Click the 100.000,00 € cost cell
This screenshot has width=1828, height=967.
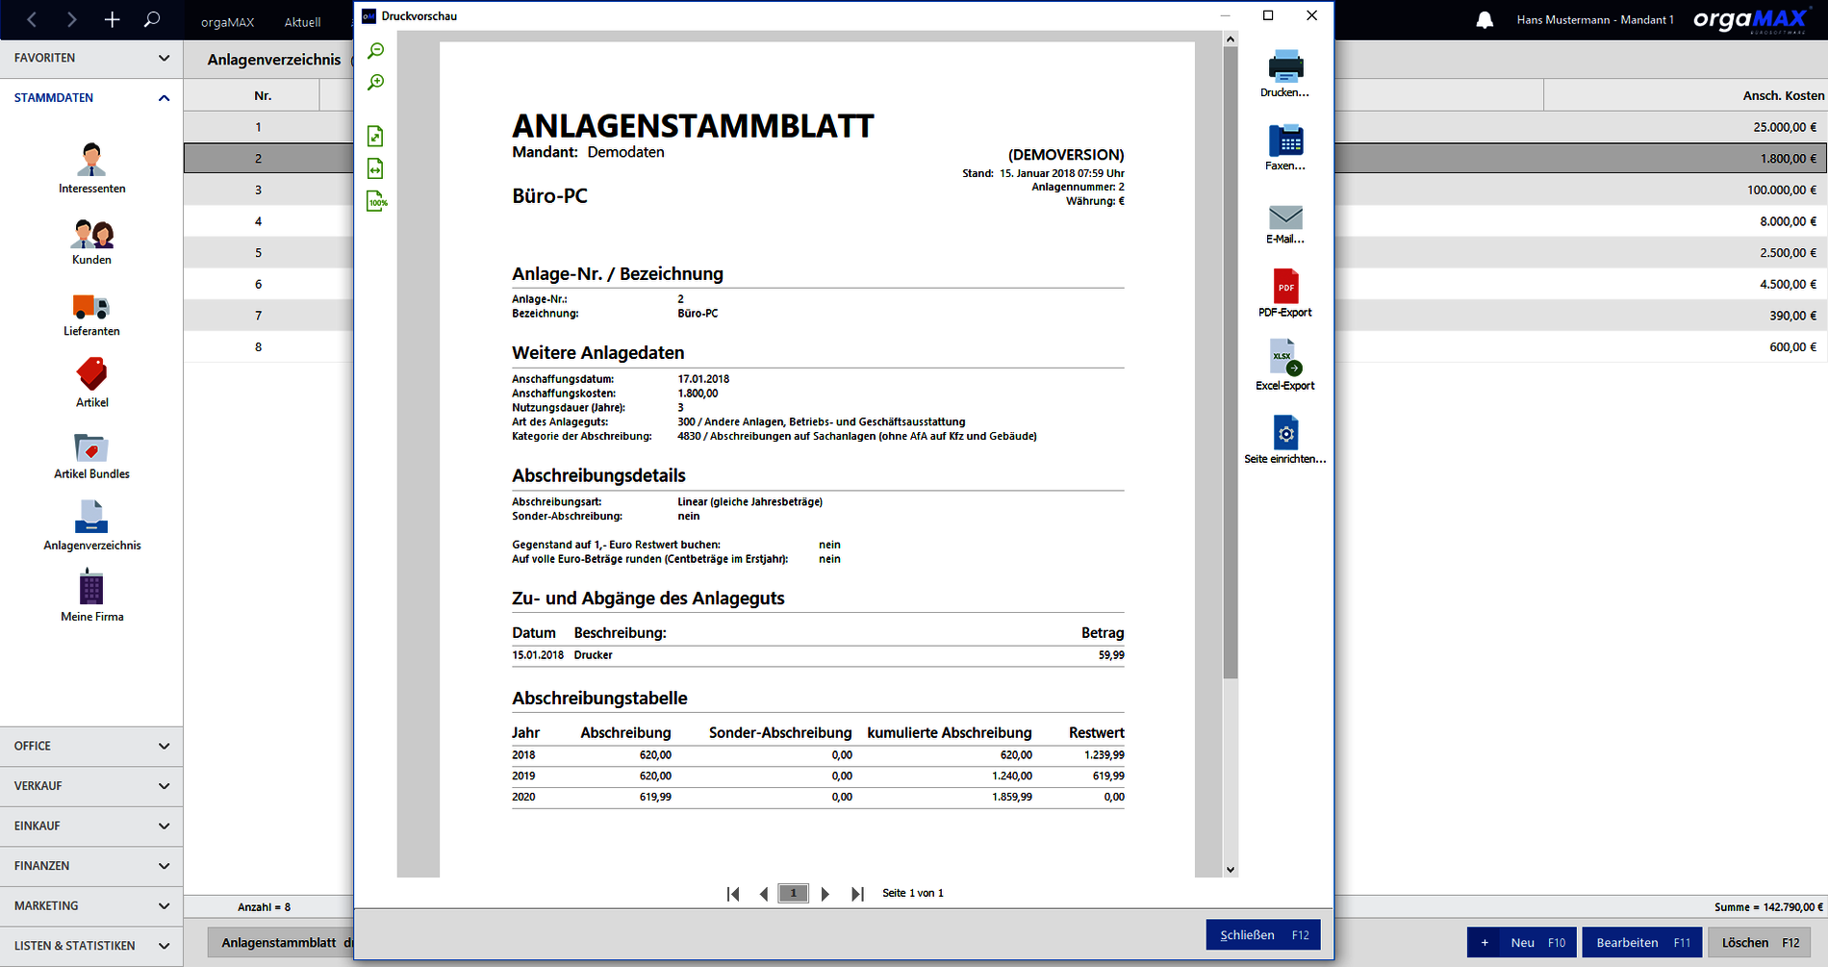coord(1781,190)
